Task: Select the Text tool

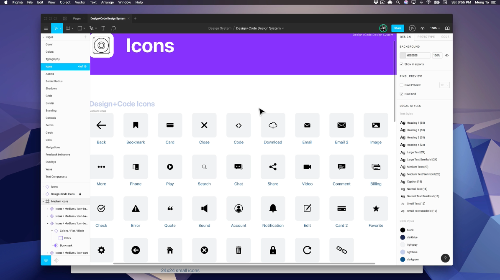Action: click(x=103, y=28)
